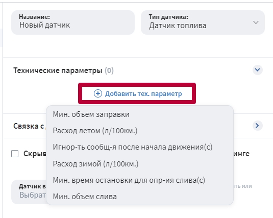This screenshot has width=273, height=218.
Task: Select Мин. объем слива option
Action: point(85,197)
